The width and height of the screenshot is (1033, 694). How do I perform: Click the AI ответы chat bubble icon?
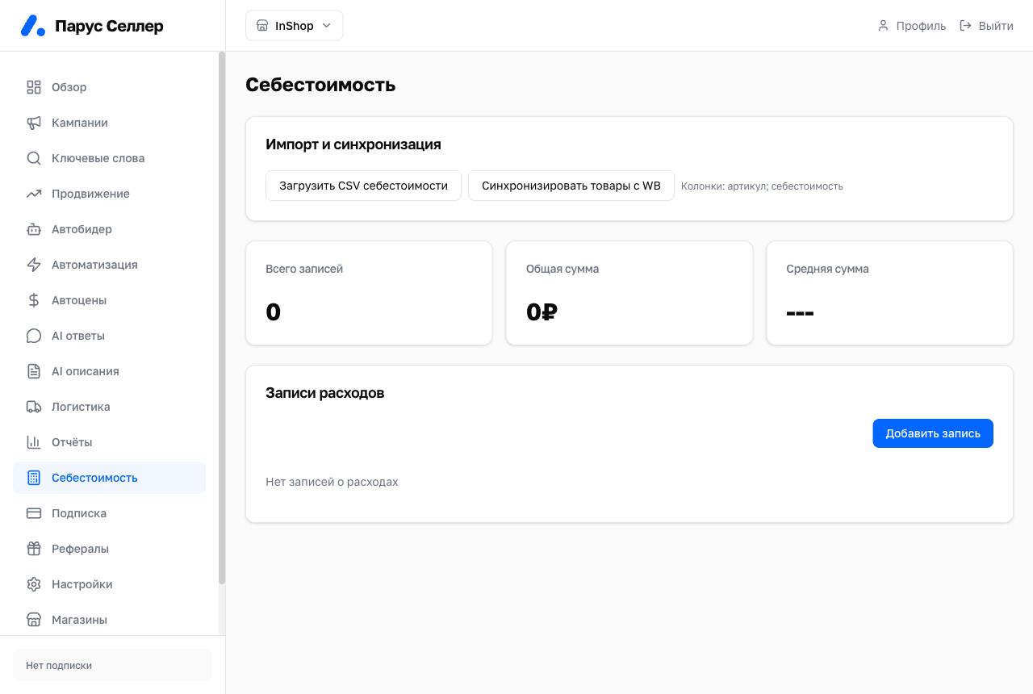coord(34,336)
